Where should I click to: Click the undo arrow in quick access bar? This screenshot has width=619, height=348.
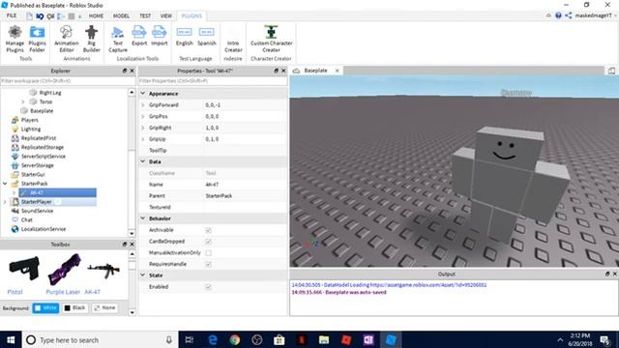coord(40,16)
